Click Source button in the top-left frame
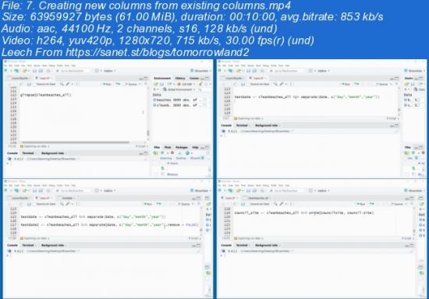Screen dimensions: 429x299 [132, 84]
